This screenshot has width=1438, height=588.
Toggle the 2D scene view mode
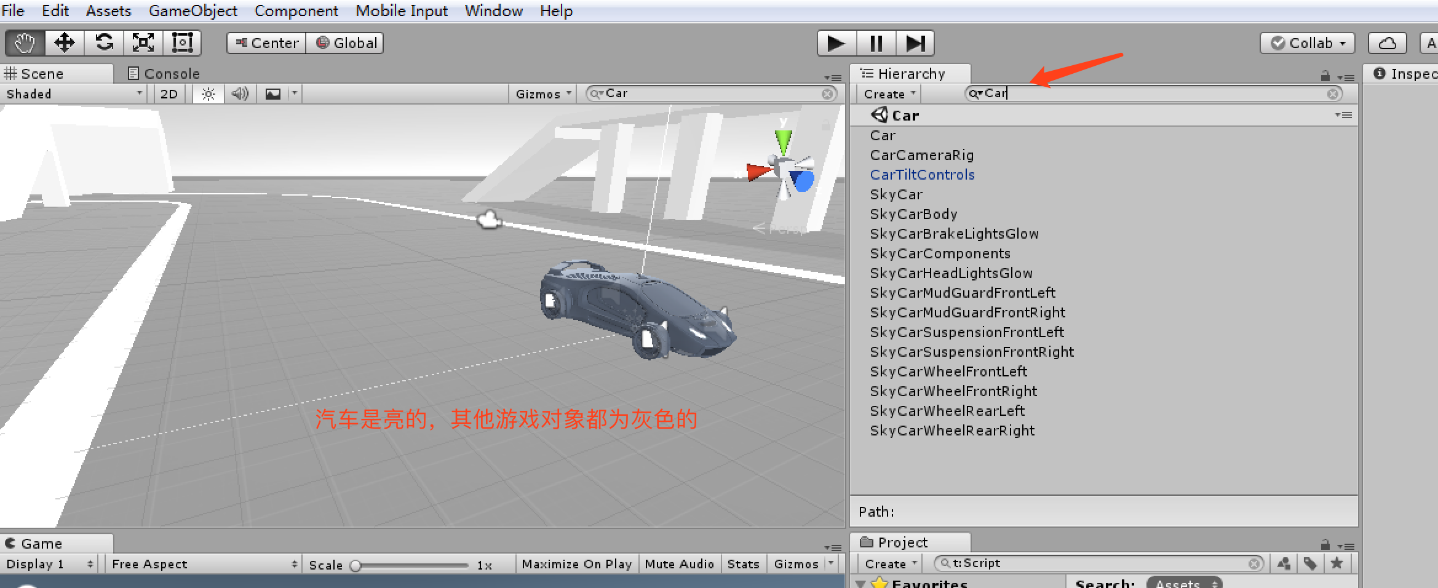[169, 93]
